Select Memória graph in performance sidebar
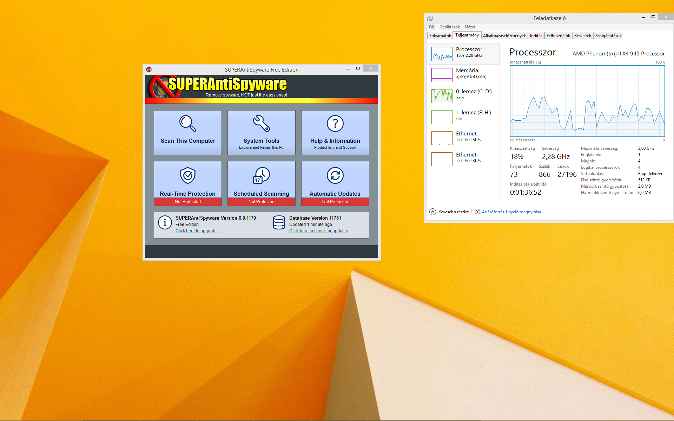Viewport: 674px width, 421px height. (x=442, y=75)
